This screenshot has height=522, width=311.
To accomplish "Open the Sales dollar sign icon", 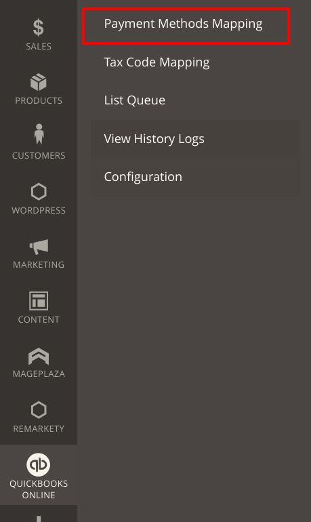I will [39, 27].
